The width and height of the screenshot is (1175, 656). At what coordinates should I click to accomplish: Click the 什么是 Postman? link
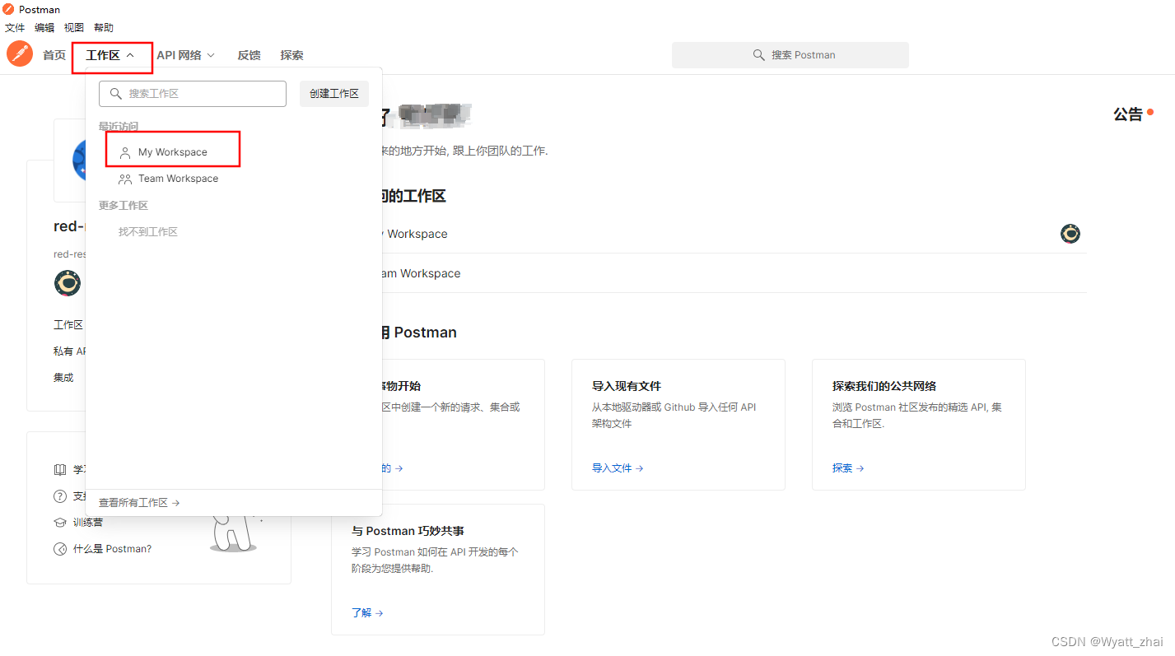click(112, 549)
